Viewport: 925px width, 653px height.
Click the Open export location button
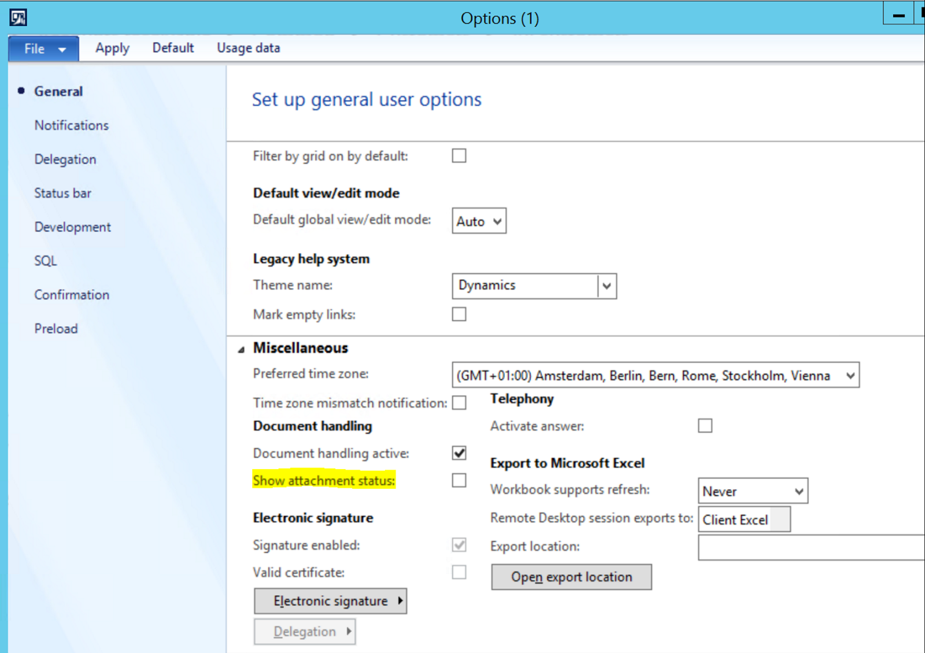[571, 577]
